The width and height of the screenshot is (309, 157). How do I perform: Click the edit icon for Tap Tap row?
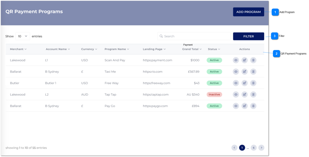(x=244, y=95)
